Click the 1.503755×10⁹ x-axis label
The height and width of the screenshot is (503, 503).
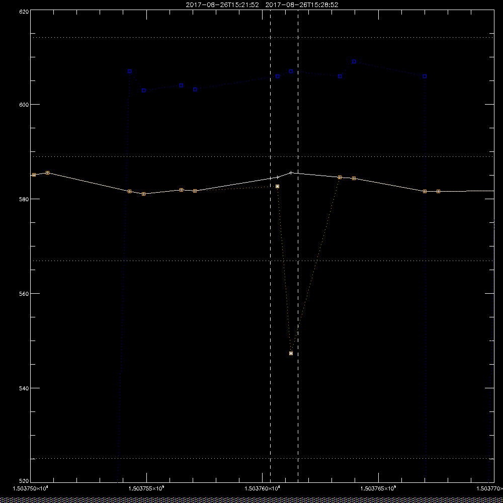tap(146, 488)
